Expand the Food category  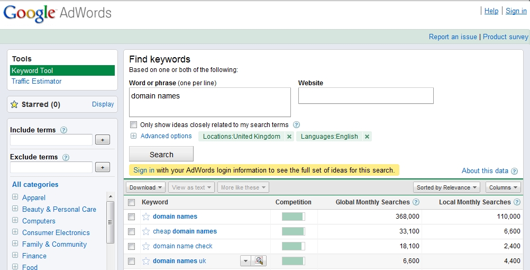(x=15, y=267)
